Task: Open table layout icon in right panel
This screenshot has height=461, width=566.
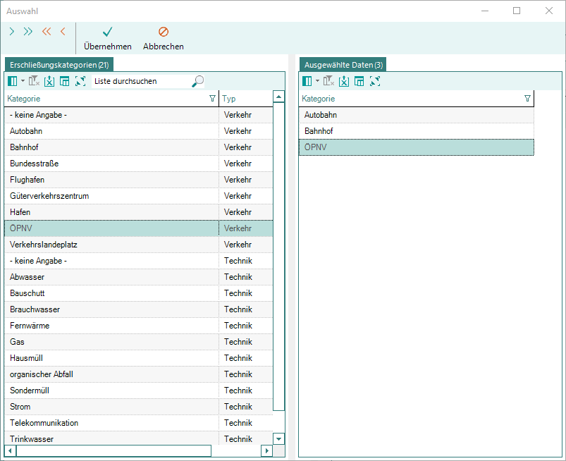Action: click(359, 81)
